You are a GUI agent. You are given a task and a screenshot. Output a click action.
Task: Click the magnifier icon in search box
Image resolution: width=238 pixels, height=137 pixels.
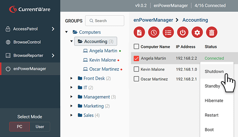click(91, 21)
